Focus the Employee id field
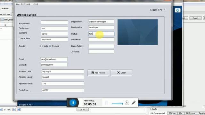 pos(54,22)
